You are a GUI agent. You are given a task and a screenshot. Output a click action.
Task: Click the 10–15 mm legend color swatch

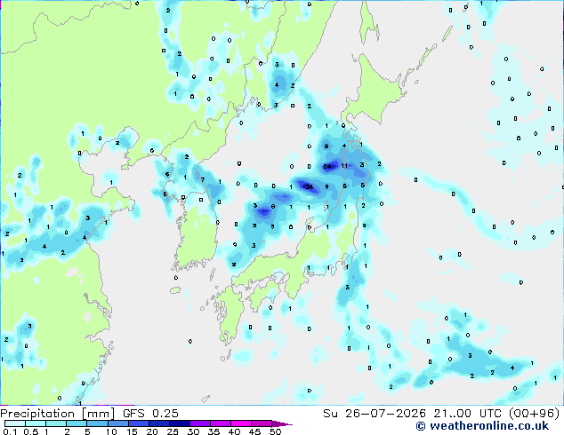pos(117,423)
